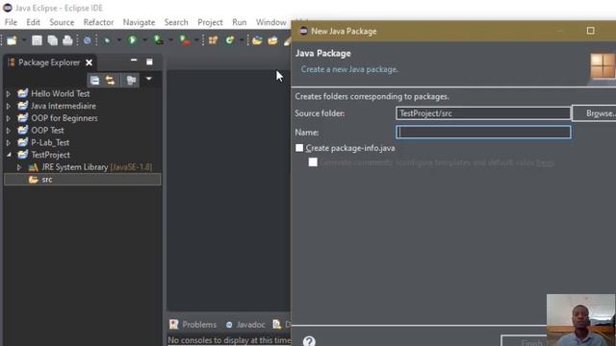Toggle the Generate comments checkbox

[x=313, y=162]
